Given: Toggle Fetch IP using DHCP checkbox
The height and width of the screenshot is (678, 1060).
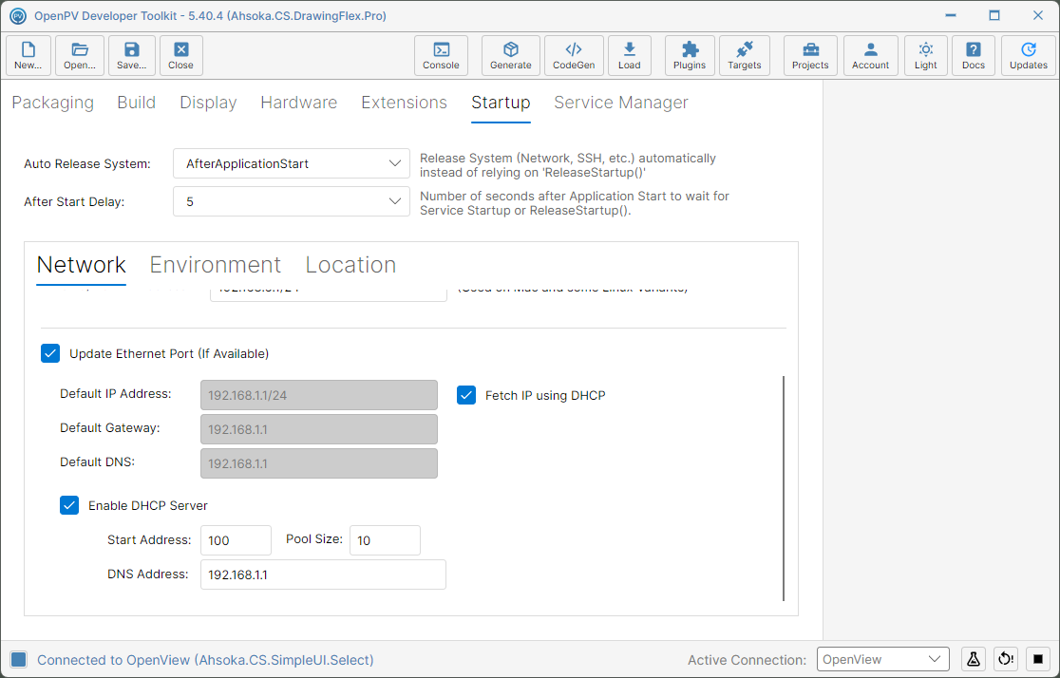Looking at the screenshot, I should [x=466, y=395].
